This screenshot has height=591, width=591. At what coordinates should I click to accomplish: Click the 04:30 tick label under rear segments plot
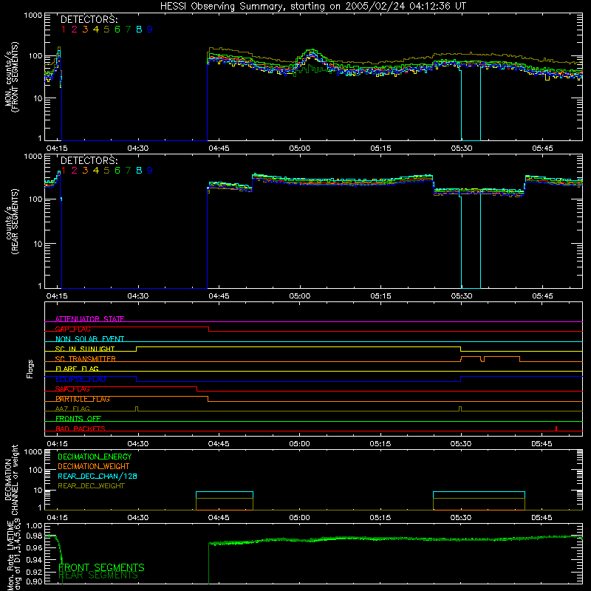pos(138,296)
